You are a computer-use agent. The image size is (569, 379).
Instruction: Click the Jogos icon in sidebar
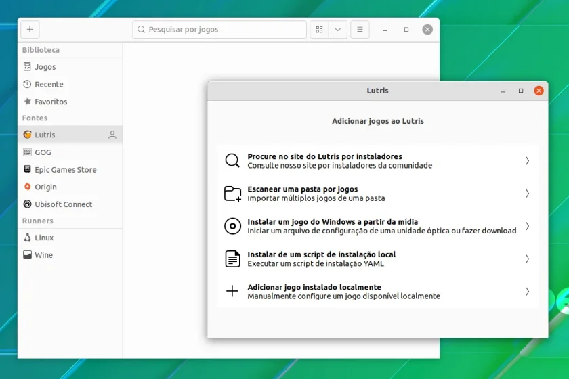tap(27, 67)
